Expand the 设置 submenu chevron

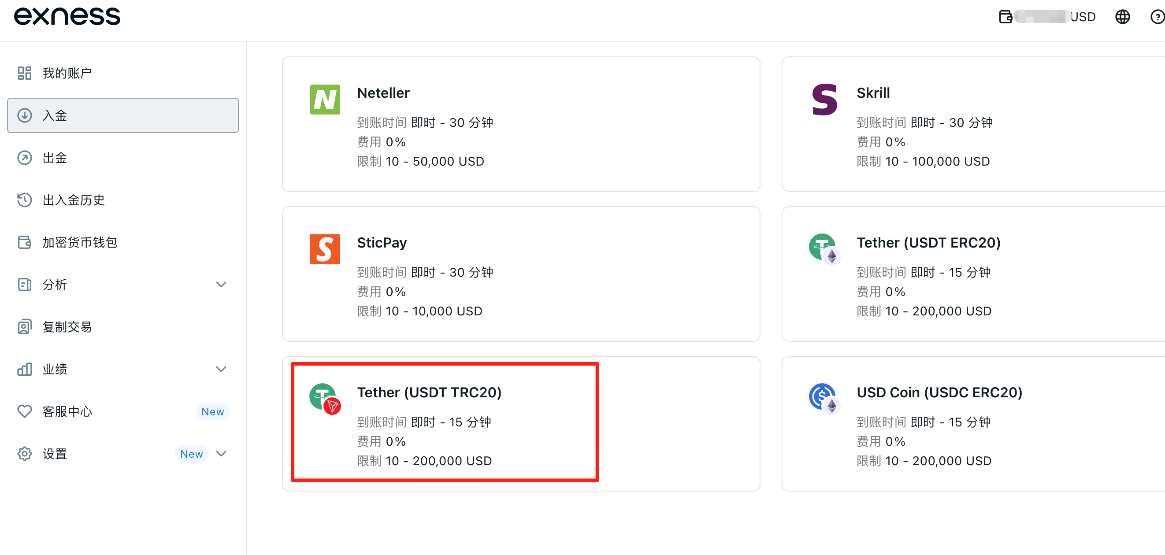click(221, 453)
